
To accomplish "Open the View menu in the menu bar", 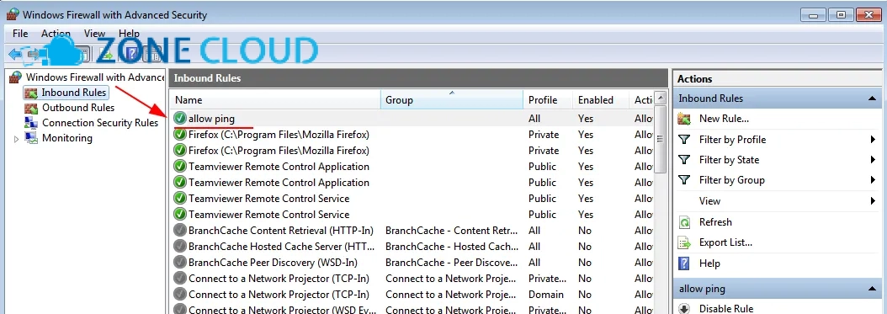I will click(x=94, y=34).
